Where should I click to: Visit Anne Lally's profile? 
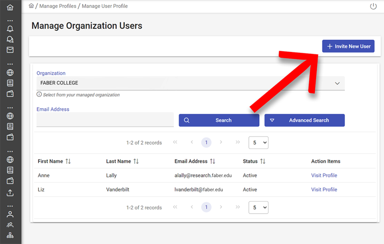pyautogui.click(x=324, y=175)
